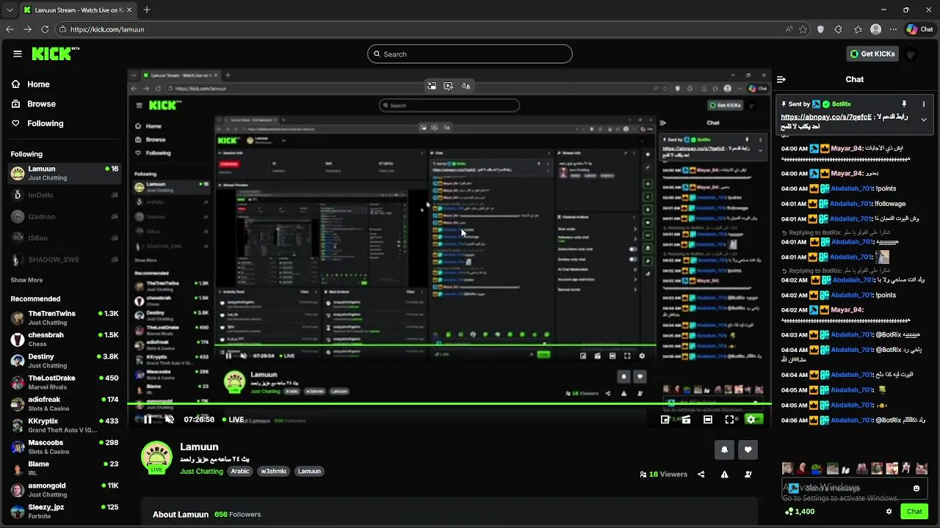Open recommended channel Destiny

click(65, 360)
